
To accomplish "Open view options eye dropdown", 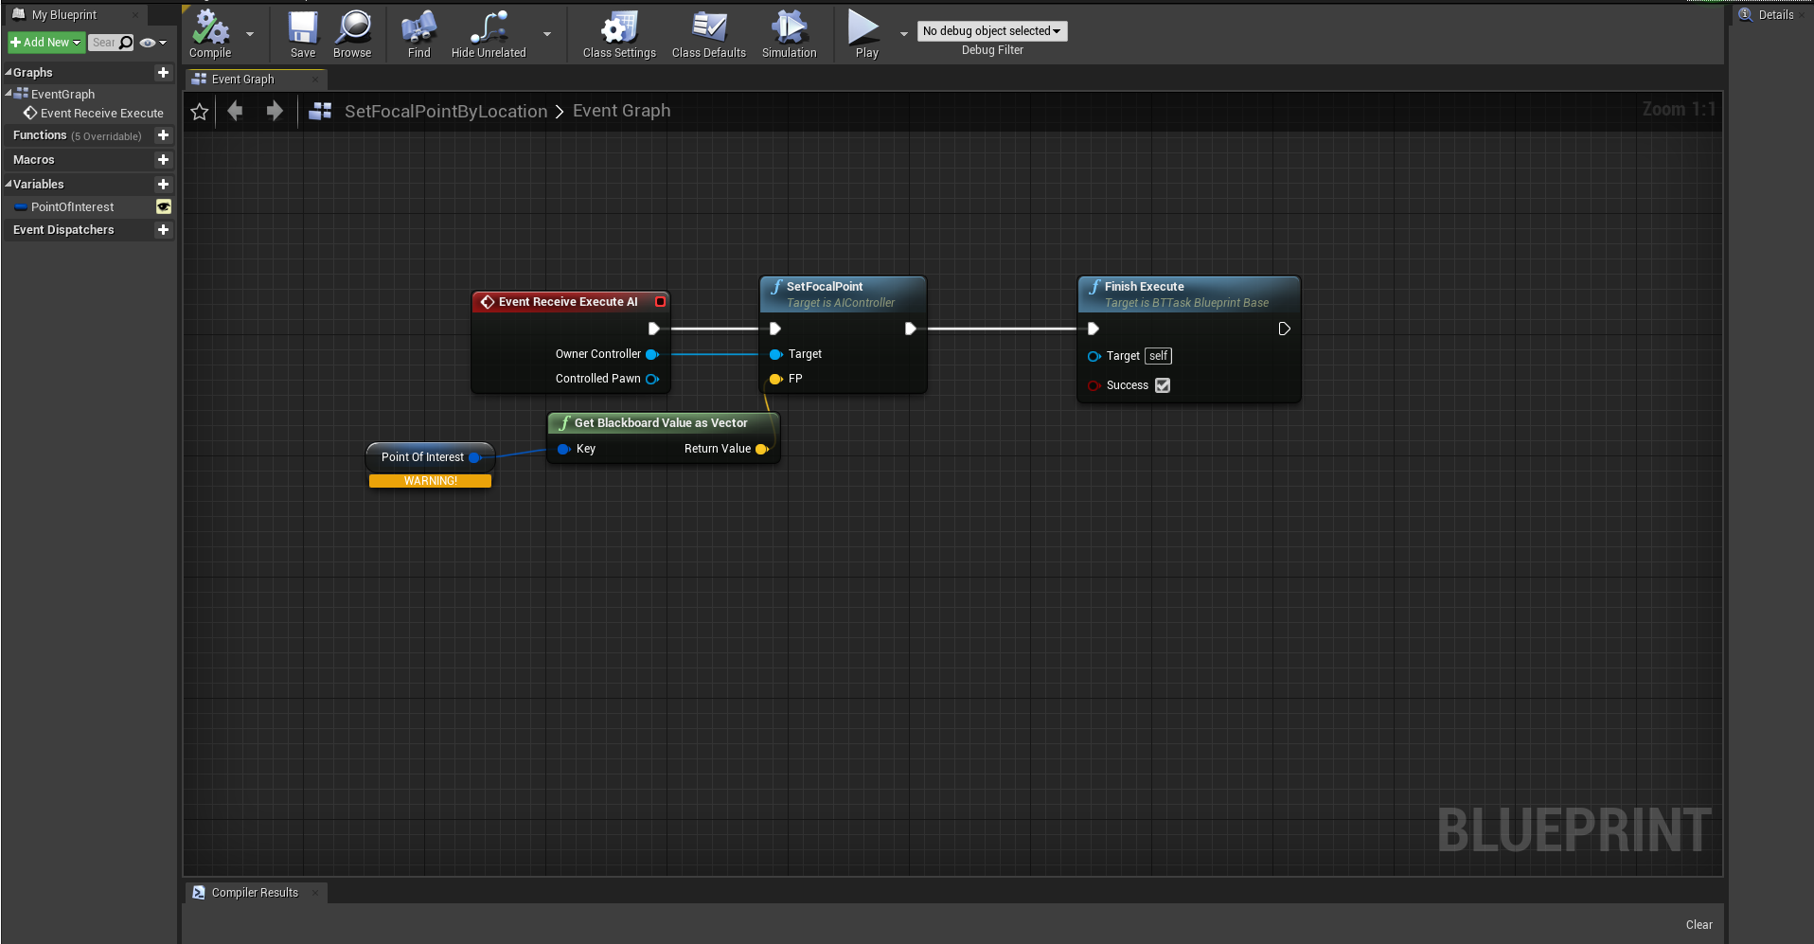I will point(152,43).
